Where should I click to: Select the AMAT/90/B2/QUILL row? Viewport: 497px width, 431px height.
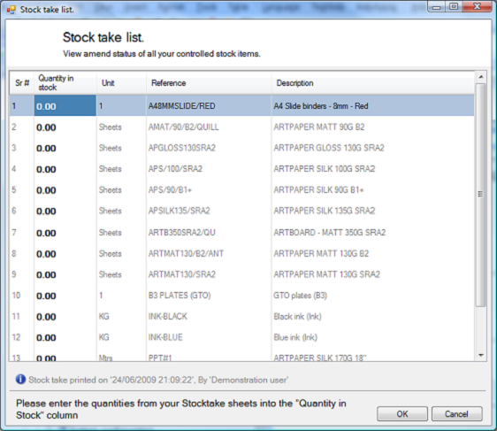(241, 127)
